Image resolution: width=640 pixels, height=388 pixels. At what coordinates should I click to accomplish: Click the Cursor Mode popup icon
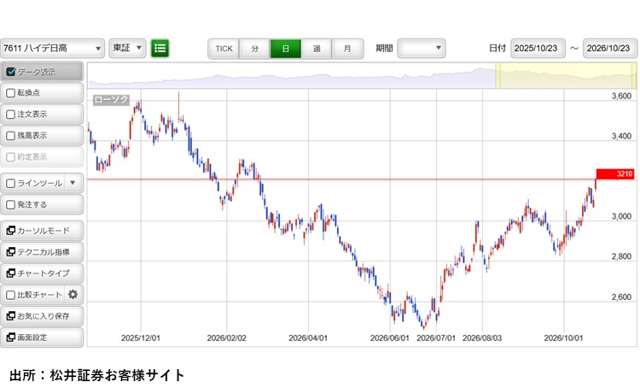(x=10, y=231)
